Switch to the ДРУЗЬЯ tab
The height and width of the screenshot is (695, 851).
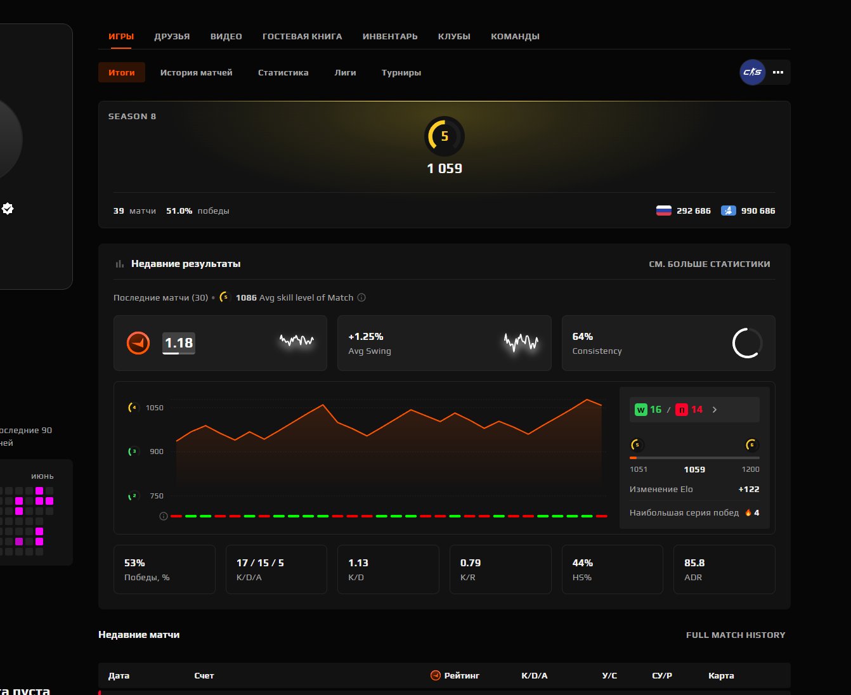click(172, 36)
